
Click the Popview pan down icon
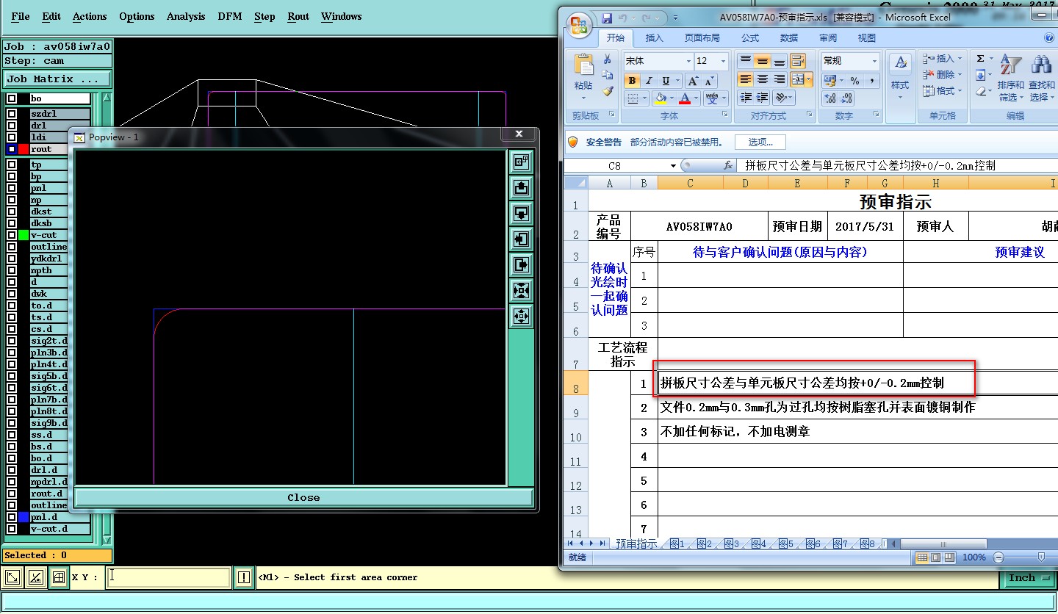click(521, 214)
